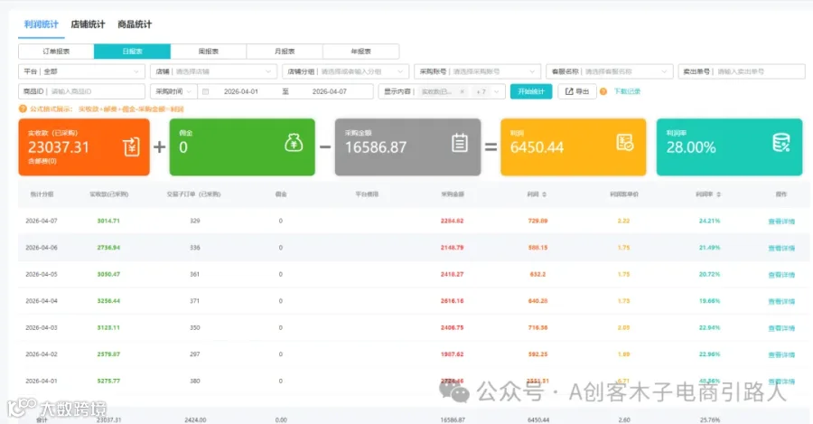The image size is (813, 424).
Task: Click the 利润客单价 column header
Action: (x=623, y=194)
